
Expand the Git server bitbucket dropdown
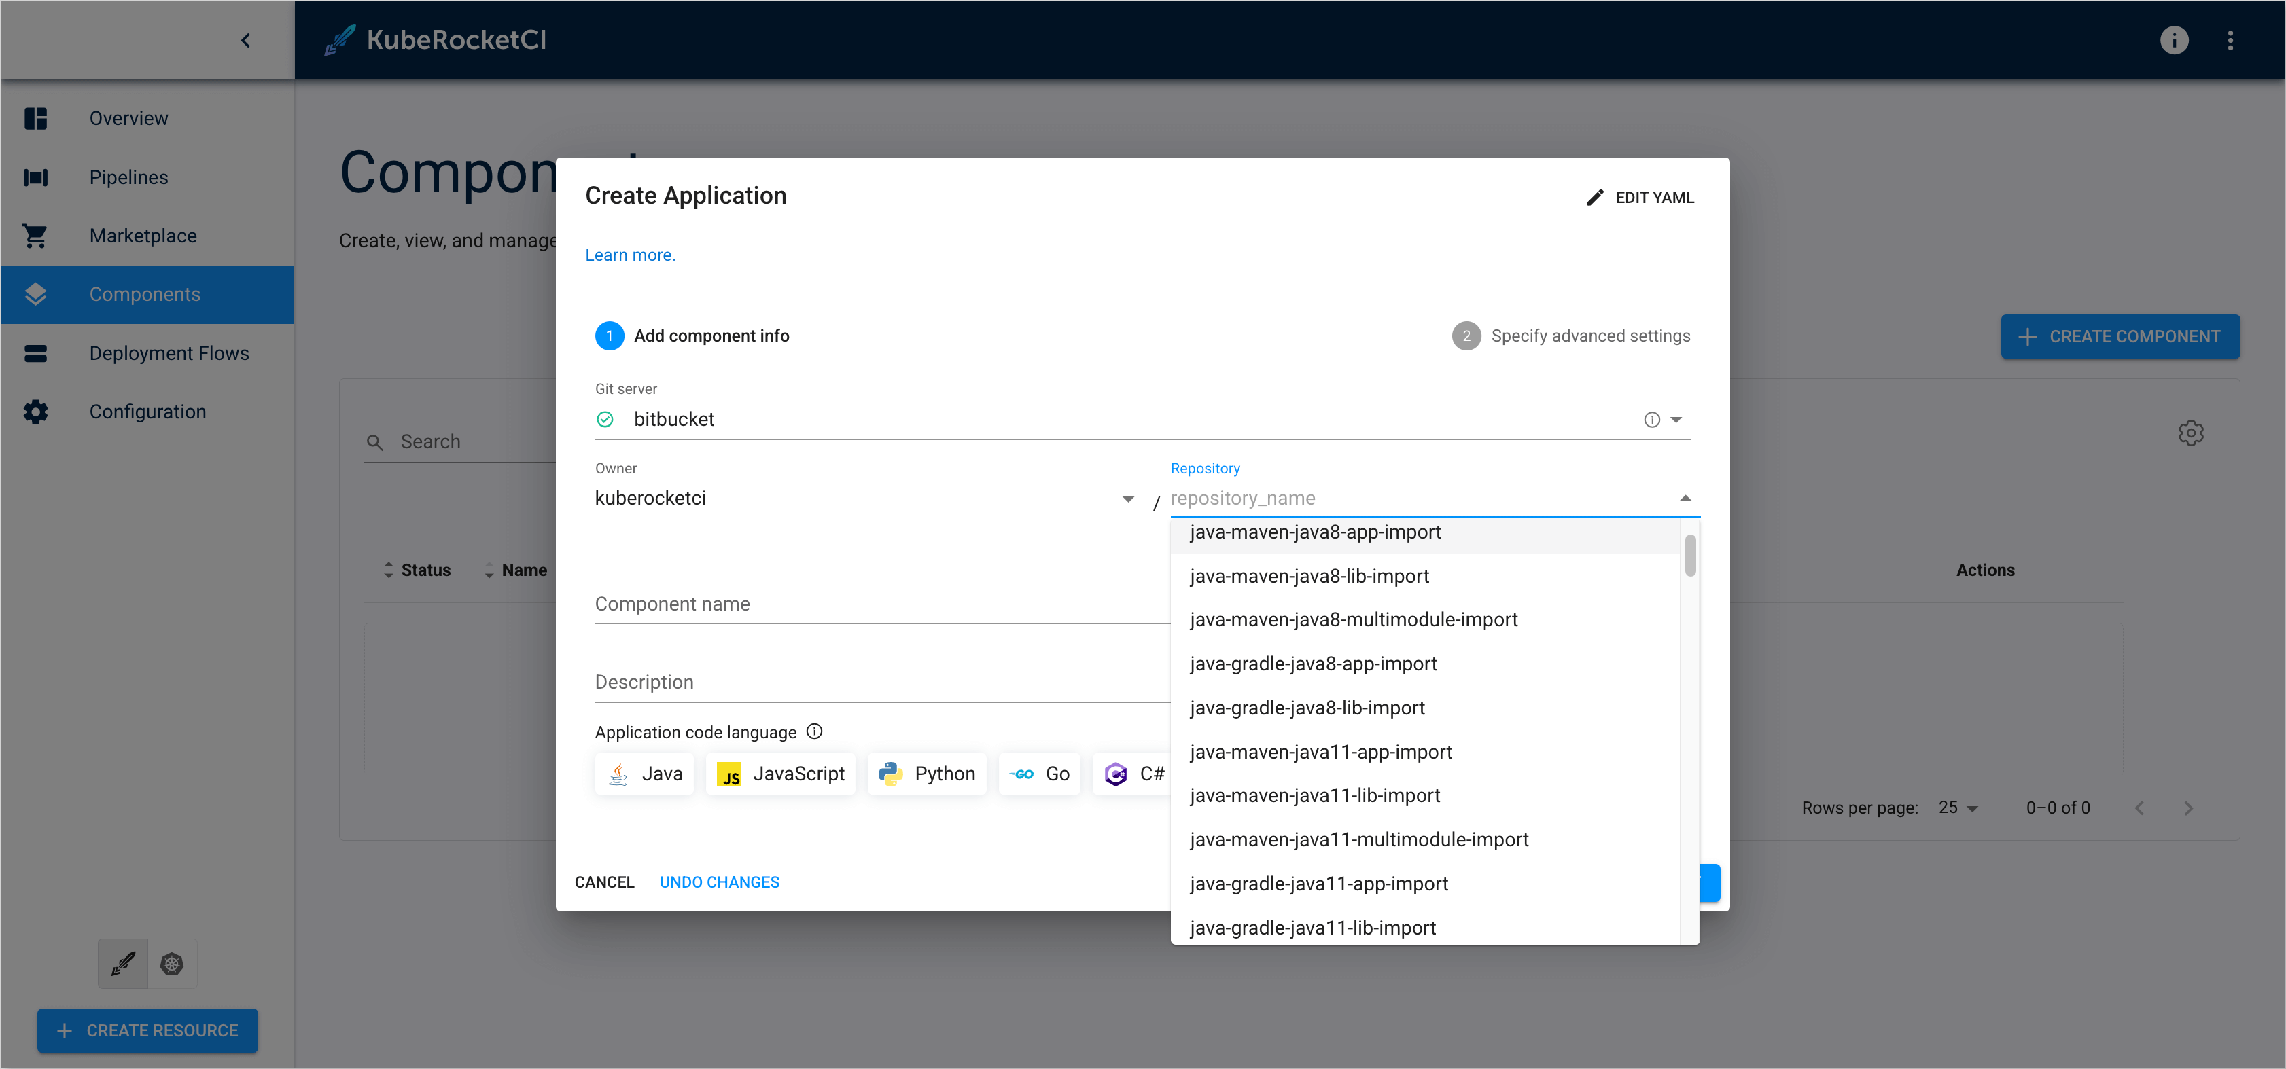coord(1676,420)
